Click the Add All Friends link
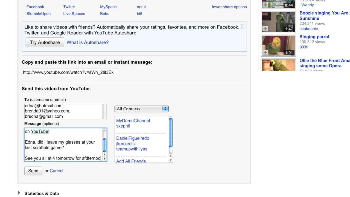This screenshot has width=350, height=197. point(131,161)
